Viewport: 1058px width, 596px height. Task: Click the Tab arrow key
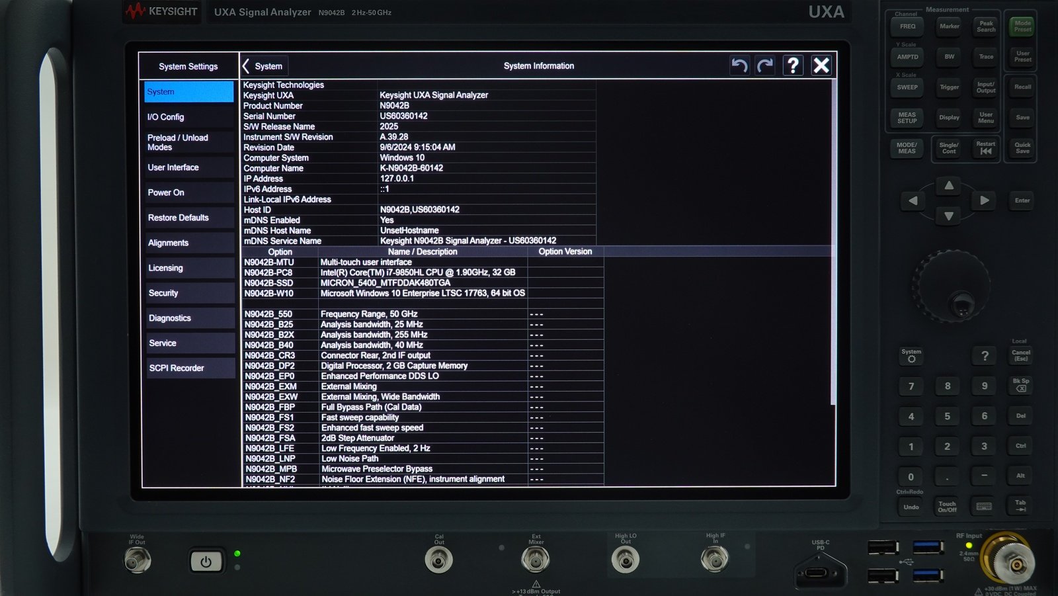pyautogui.click(x=1020, y=507)
